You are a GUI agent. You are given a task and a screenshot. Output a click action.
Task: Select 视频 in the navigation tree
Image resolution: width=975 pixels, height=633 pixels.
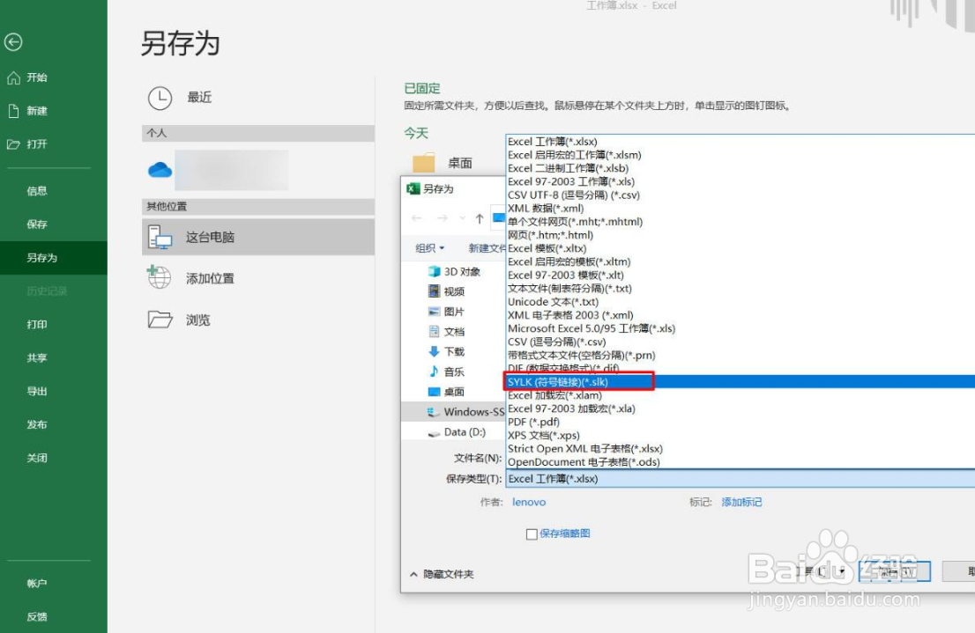point(454,291)
